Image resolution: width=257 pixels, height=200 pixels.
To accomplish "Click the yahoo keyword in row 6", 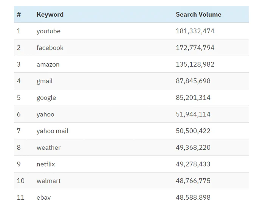I will click(45, 114).
